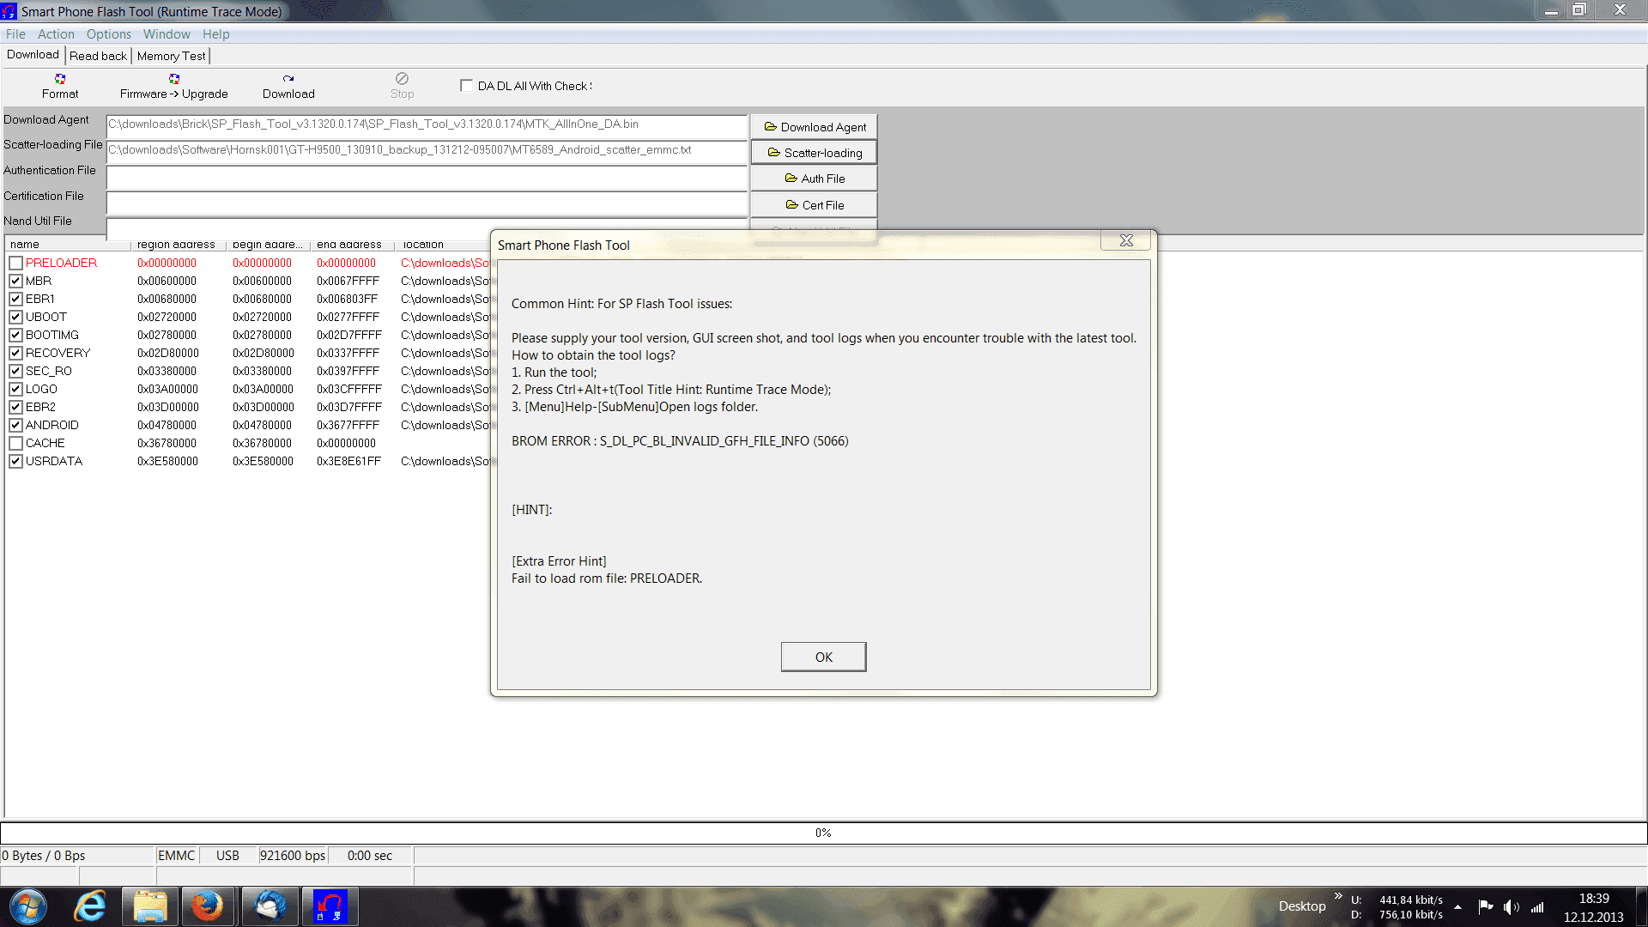Click the Authentication File input field
The width and height of the screenshot is (1648, 927).
[x=427, y=177]
